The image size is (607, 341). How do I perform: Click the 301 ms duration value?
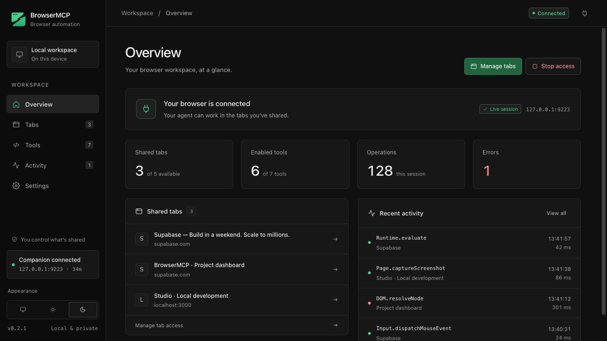561,307
